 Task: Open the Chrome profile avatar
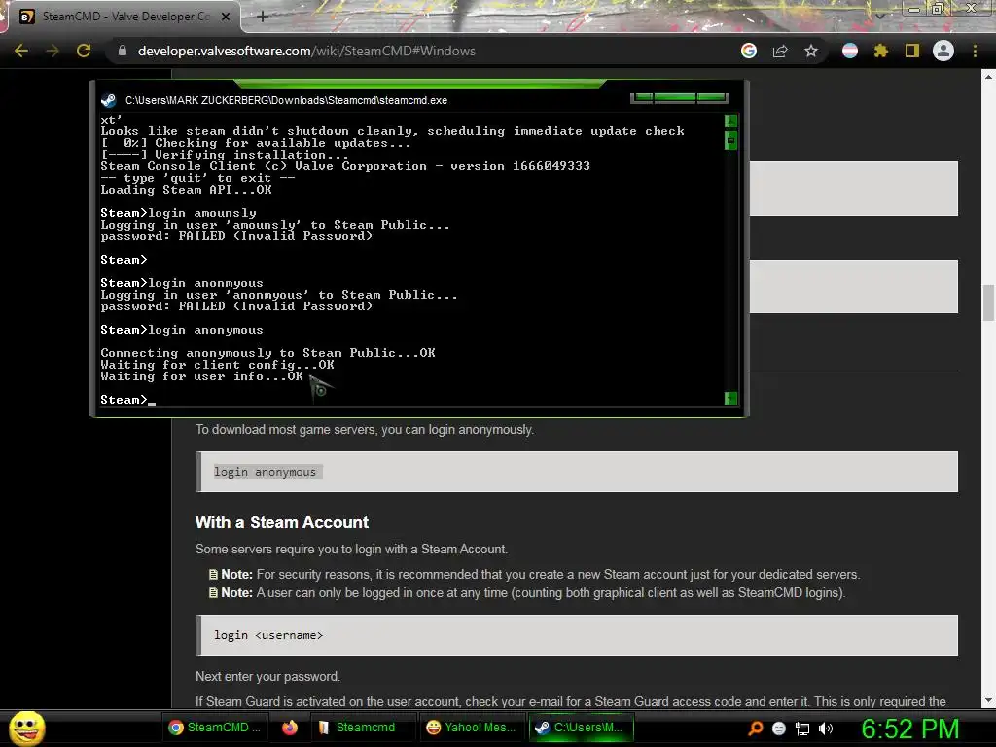(x=943, y=51)
